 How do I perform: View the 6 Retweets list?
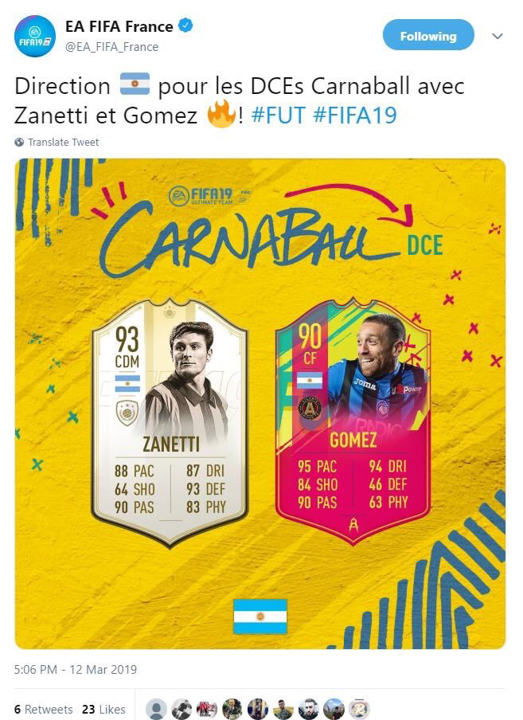coord(43,709)
